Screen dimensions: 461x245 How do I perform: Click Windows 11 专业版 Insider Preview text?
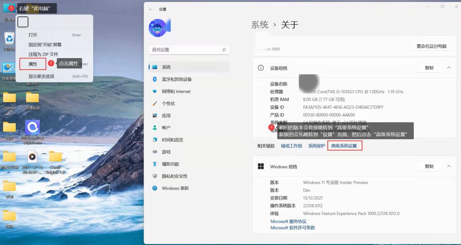[335, 182]
